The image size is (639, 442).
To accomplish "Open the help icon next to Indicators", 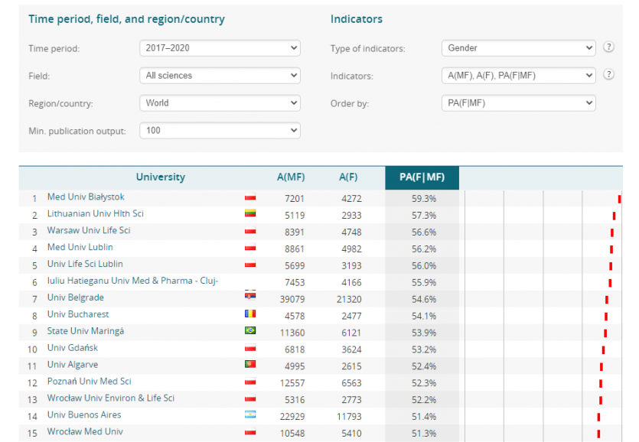I will click(608, 75).
